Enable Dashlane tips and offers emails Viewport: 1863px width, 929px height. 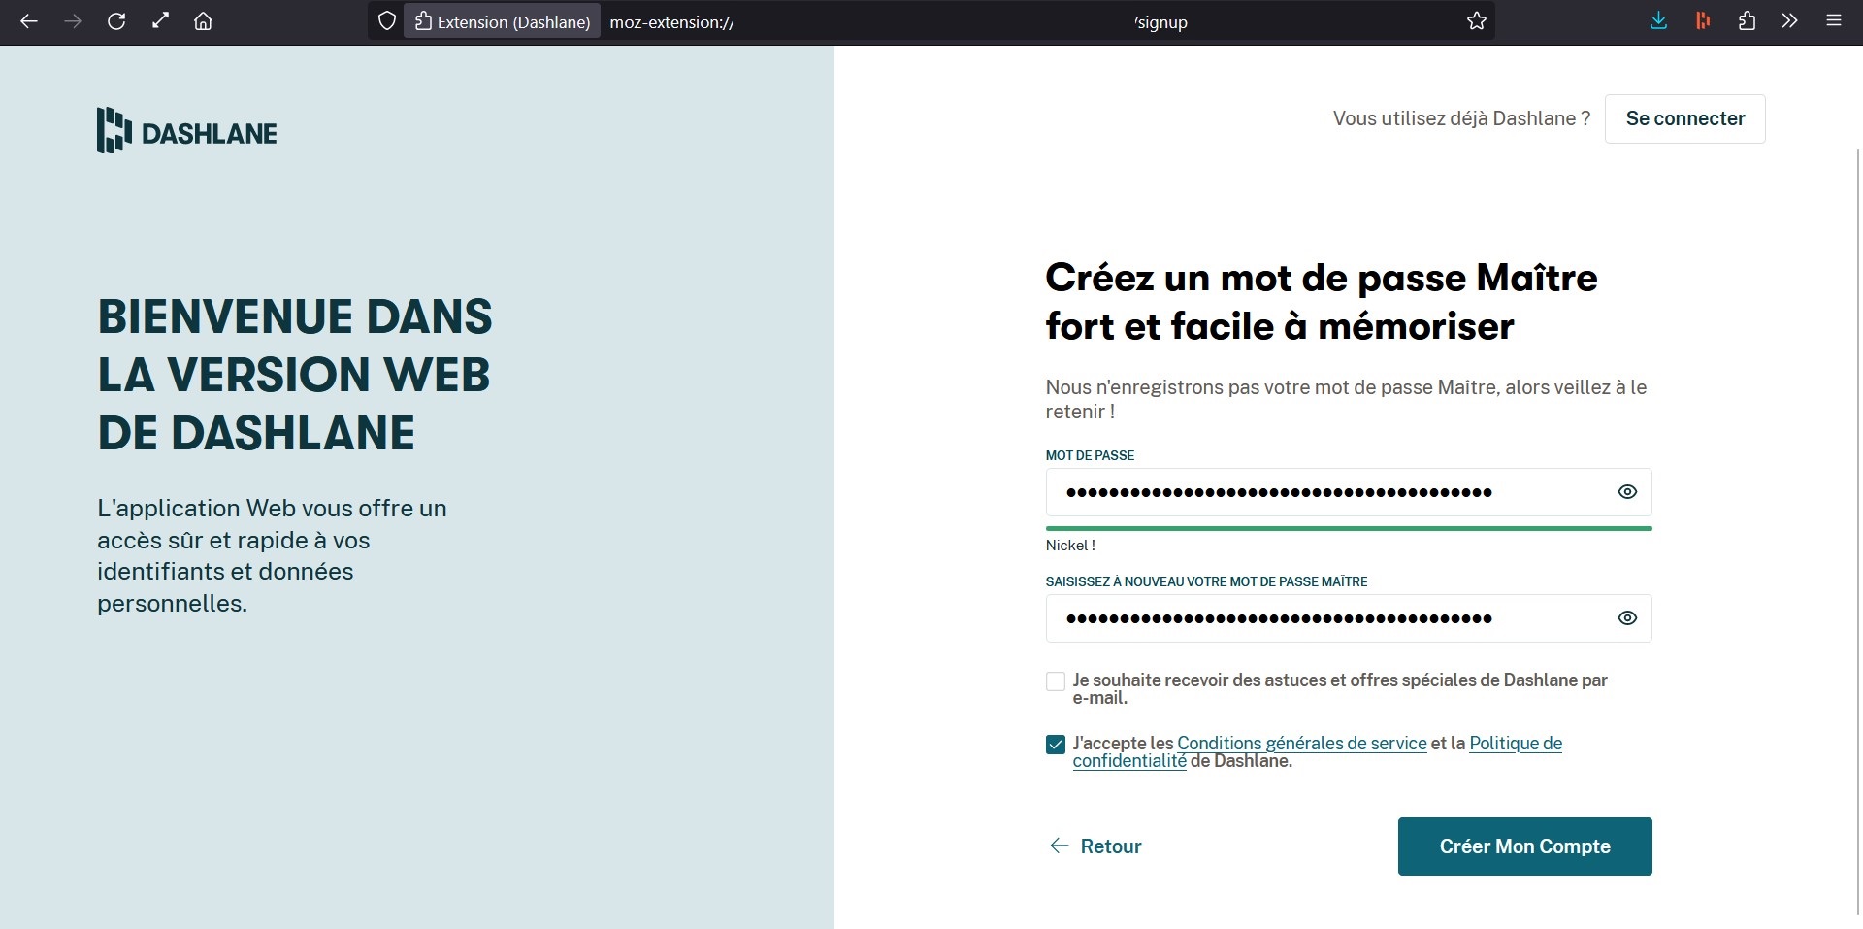(1056, 681)
